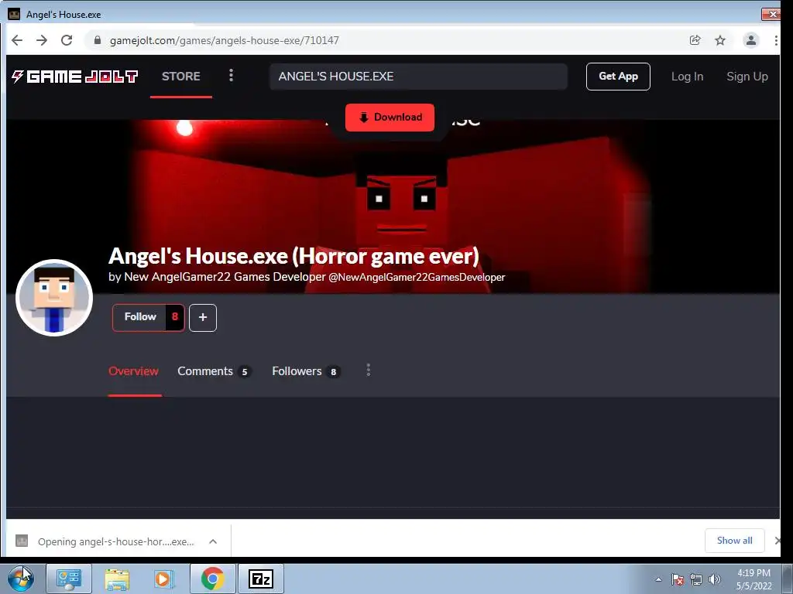Viewport: 793px width, 594px height.
Task: Click the ANGEL'S HOUSE.EXE search field
Action: tap(418, 77)
